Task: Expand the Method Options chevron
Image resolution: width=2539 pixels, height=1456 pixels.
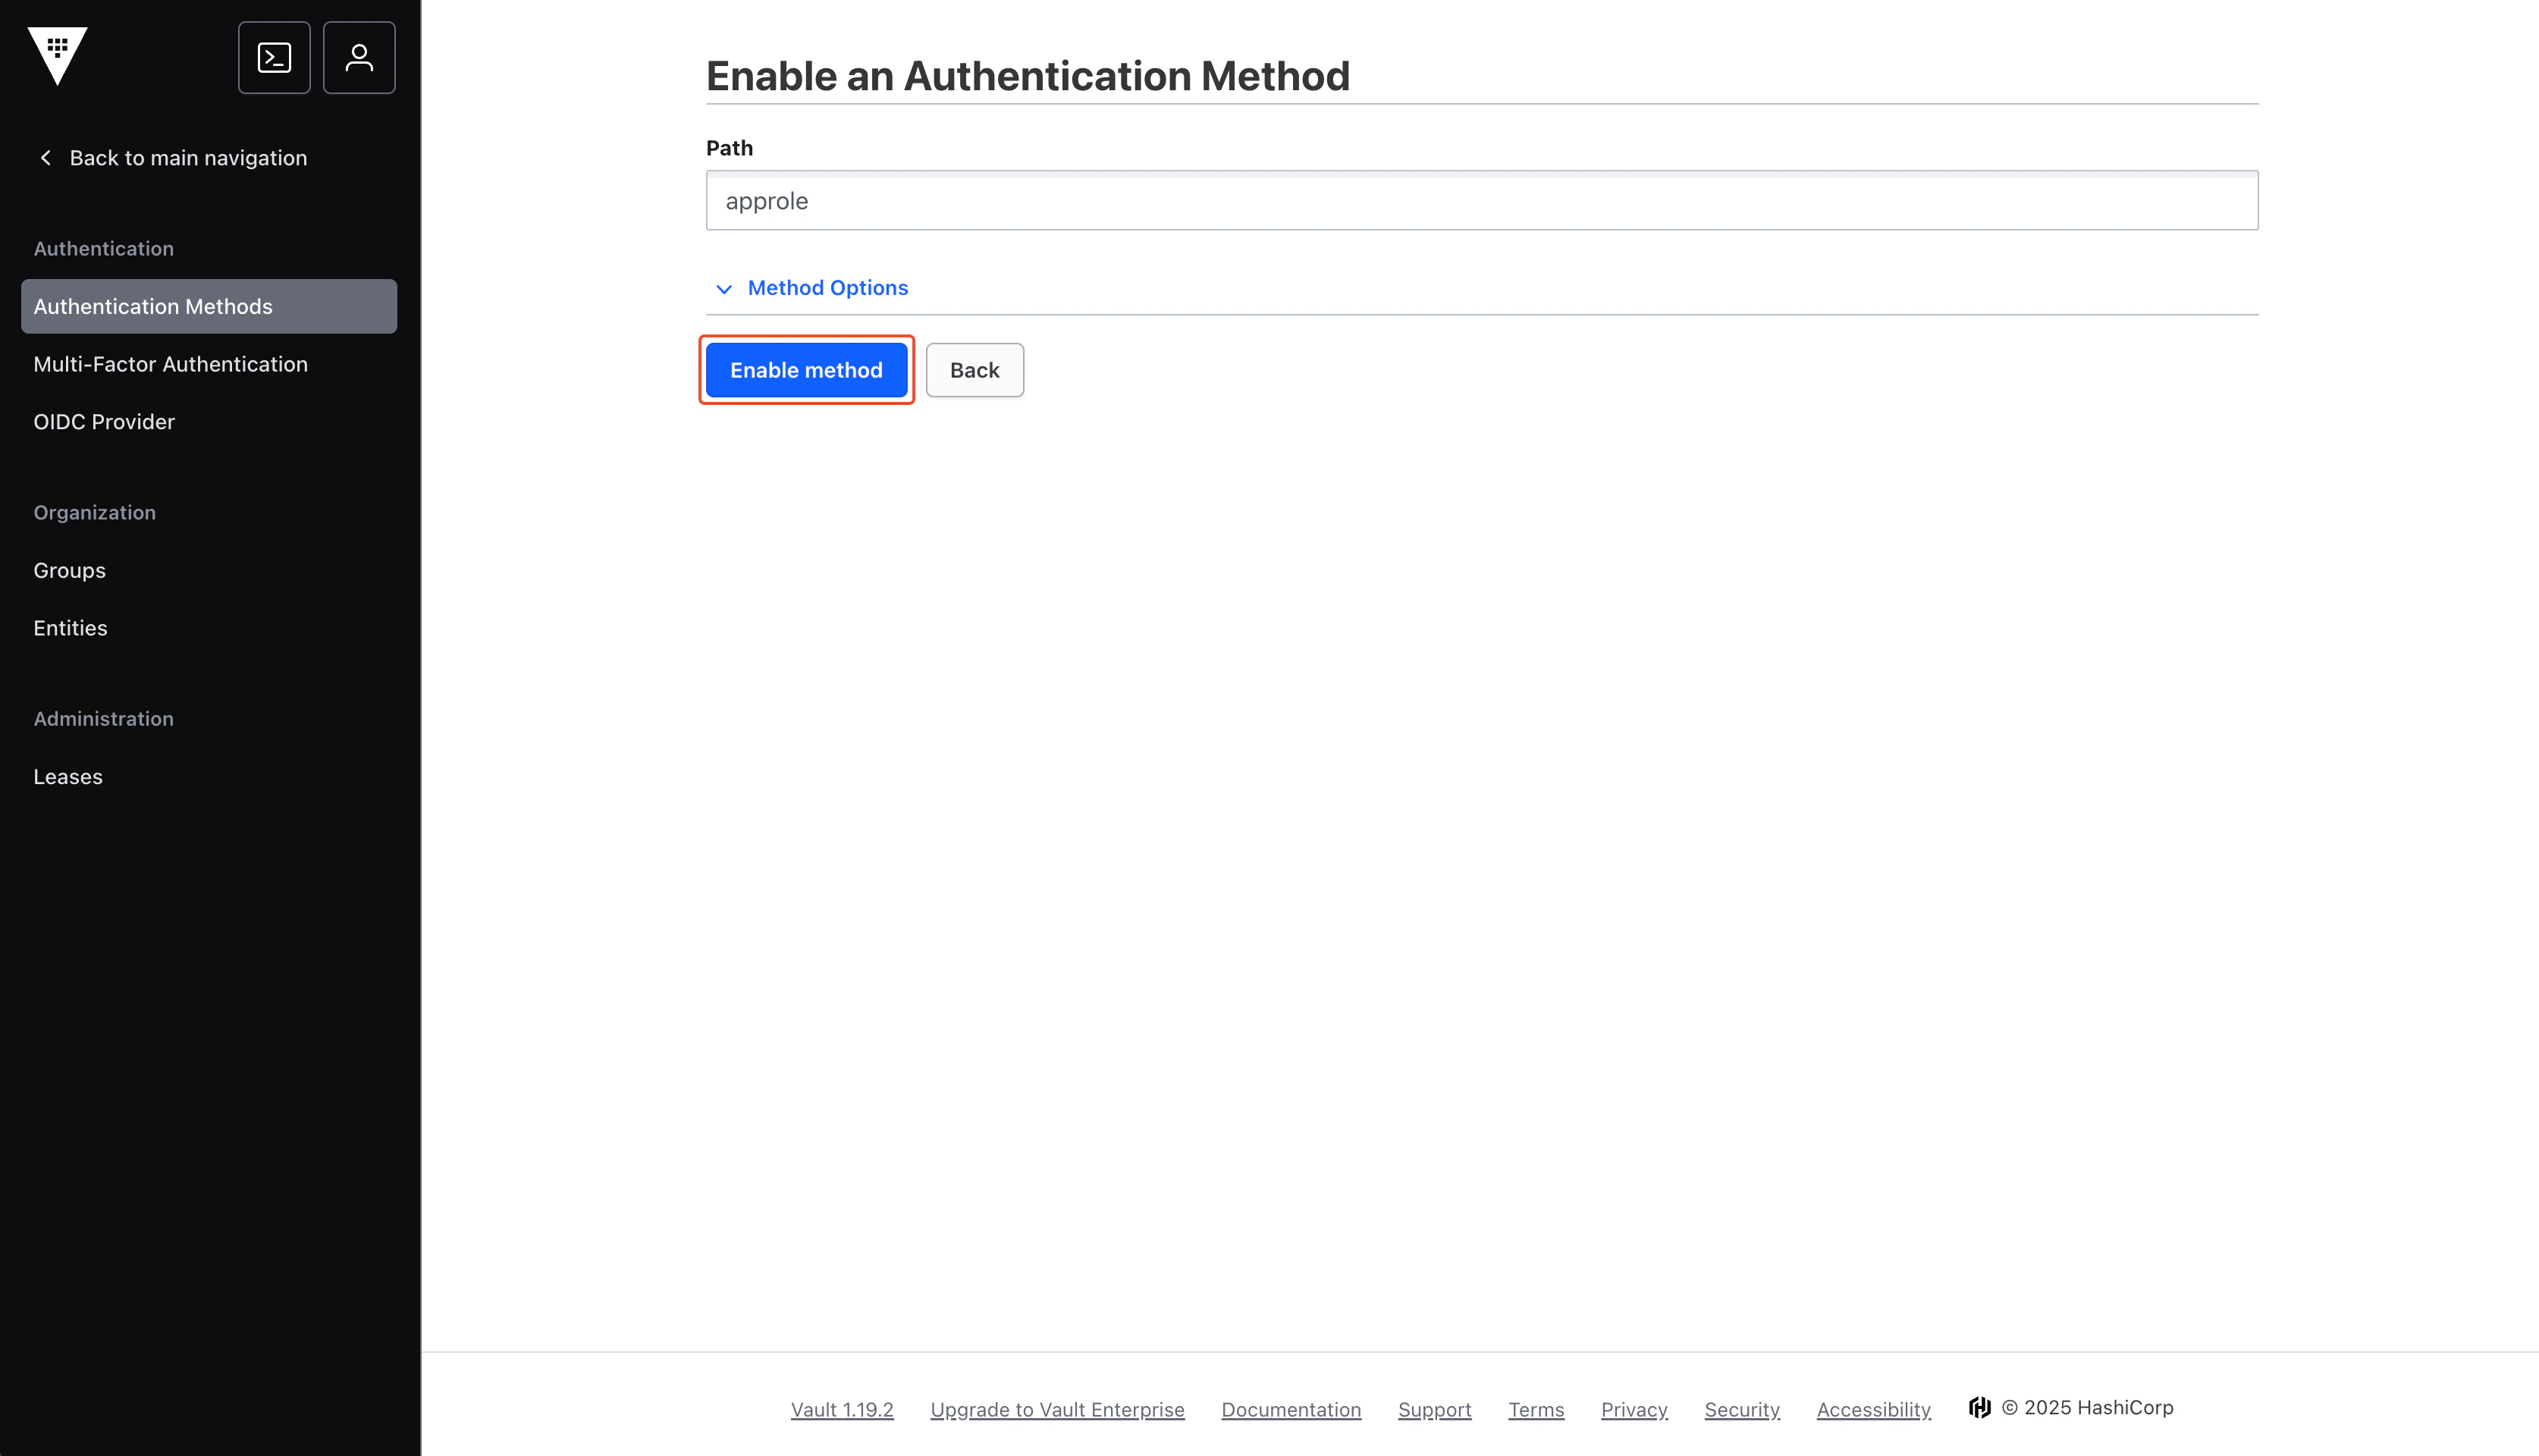Action: coord(724,289)
